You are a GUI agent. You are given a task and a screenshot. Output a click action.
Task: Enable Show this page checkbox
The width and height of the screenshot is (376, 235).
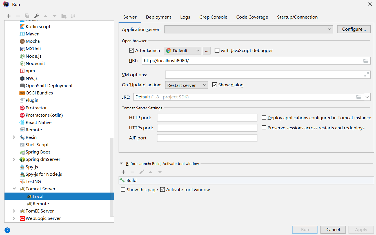(x=123, y=190)
